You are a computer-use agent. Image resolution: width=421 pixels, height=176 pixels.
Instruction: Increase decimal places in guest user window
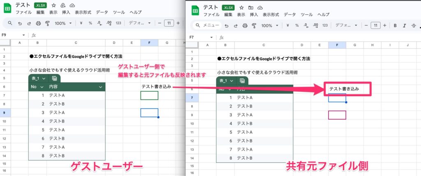pos(109,23)
